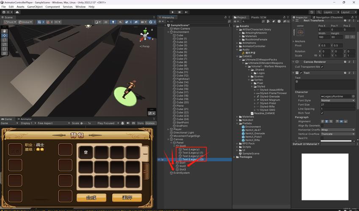Viewport: 359px width, 211px height.
Task: Click the 合成 button in game panel
Action: click(91, 197)
